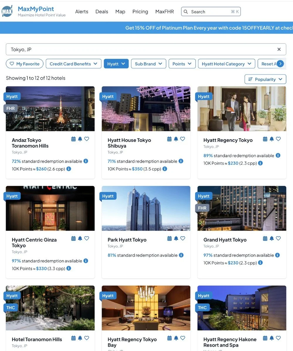Open calendar for Hotel Toranomon Hills
The image size is (293, 351).
click(74, 338)
